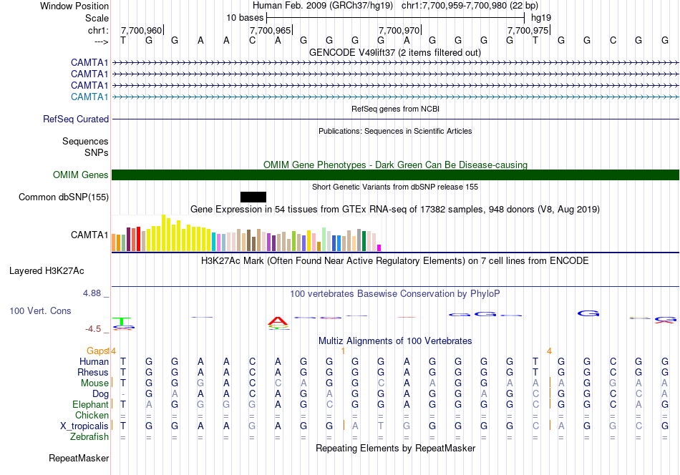
Task: Select the light-blue CAMTA1 transcript label
Action: tap(89, 97)
